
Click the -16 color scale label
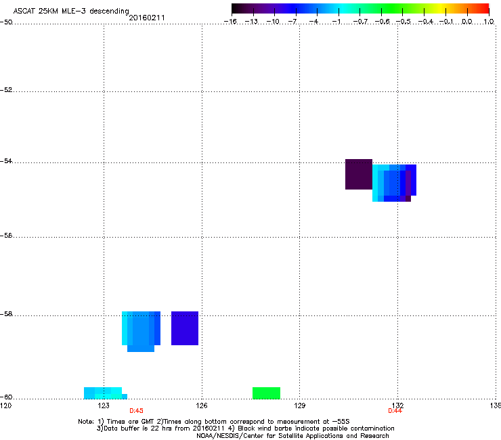coord(230,22)
